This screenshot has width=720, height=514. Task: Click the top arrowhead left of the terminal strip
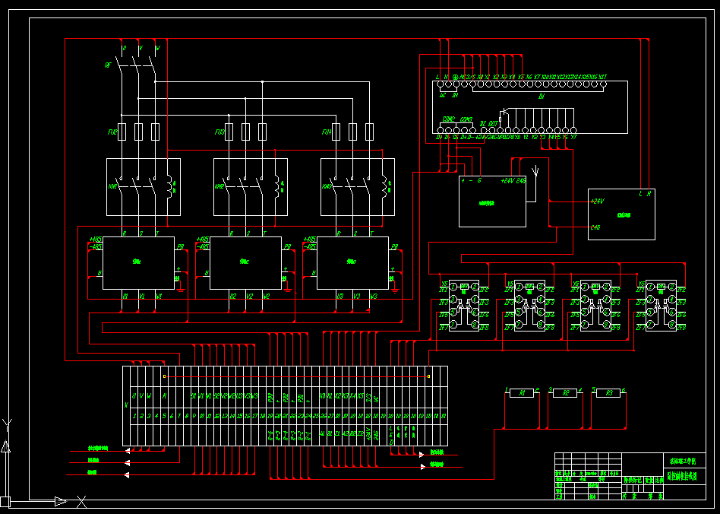(128, 452)
